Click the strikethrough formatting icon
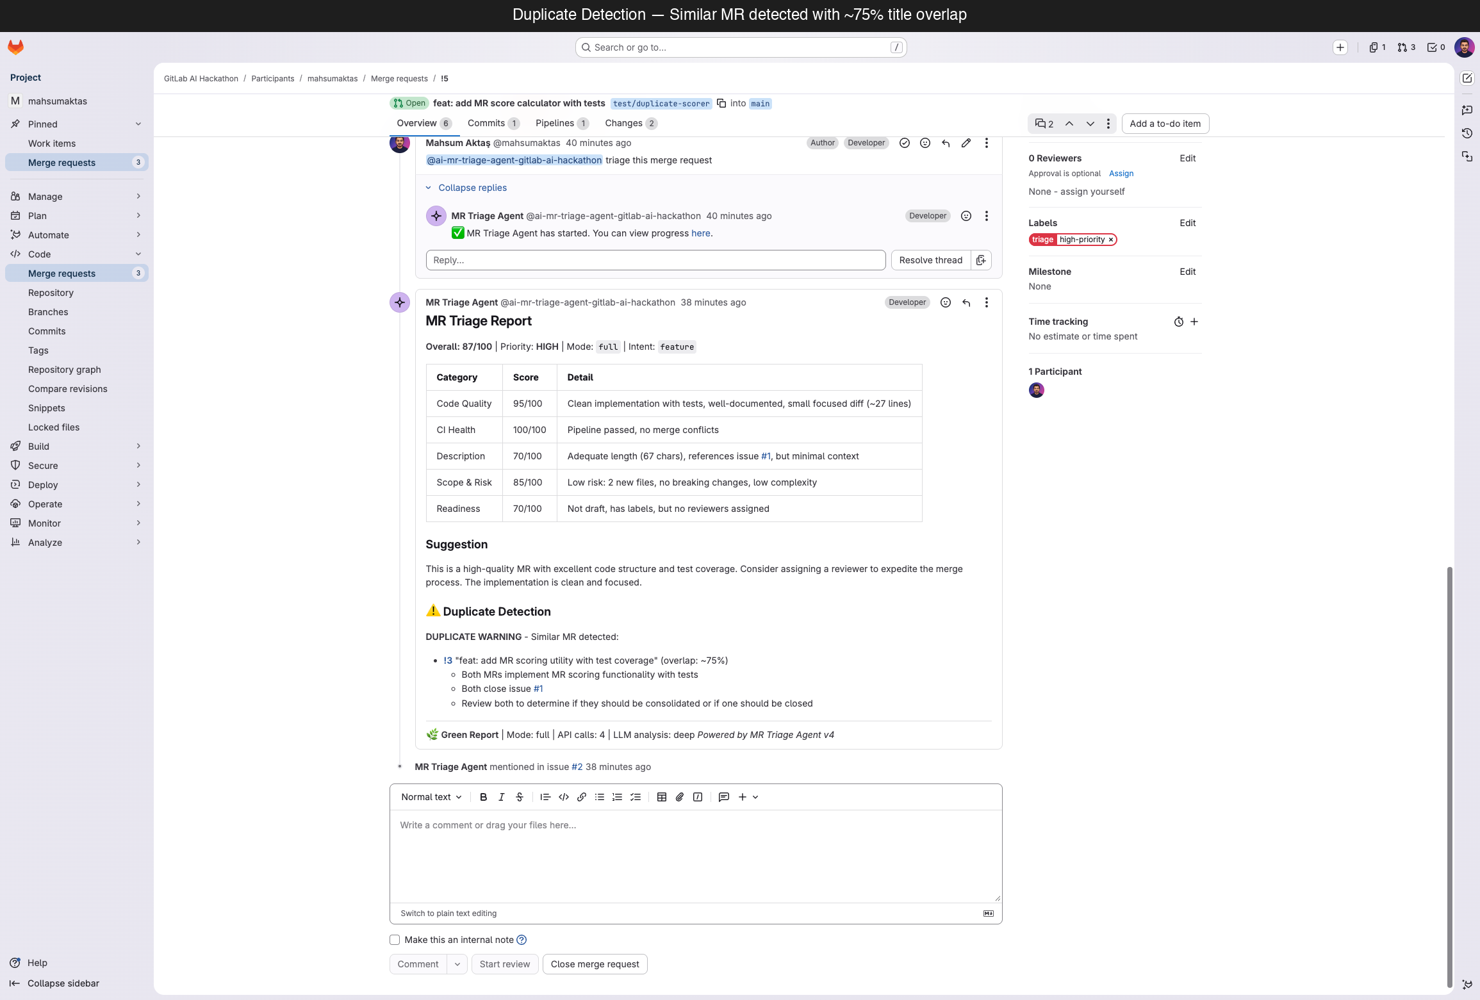This screenshot has width=1480, height=1000. (520, 797)
